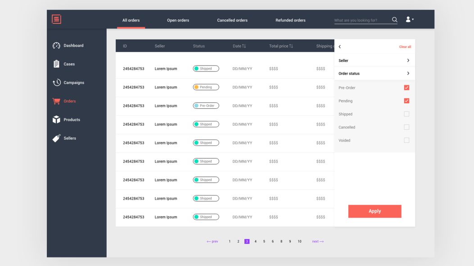Screen dimensions: 474x266
Task: Enable the Shipped status filter
Action: 406,114
